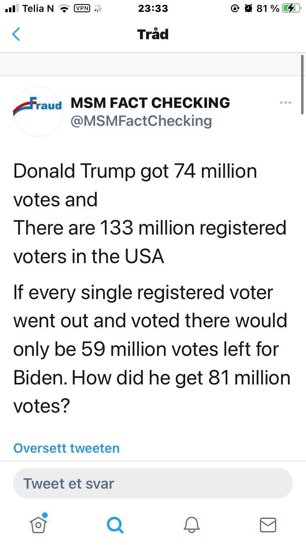Open the Search magnifier tab
Image resolution: width=306 pixels, height=545 pixels.
coord(115,524)
